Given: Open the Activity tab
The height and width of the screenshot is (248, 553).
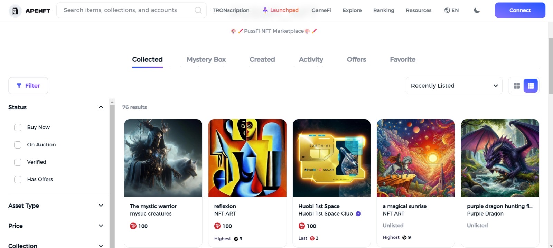Looking at the screenshot, I should tap(311, 60).
